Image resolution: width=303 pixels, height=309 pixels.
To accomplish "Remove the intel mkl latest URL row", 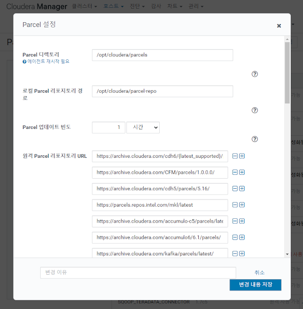I will point(235,205).
